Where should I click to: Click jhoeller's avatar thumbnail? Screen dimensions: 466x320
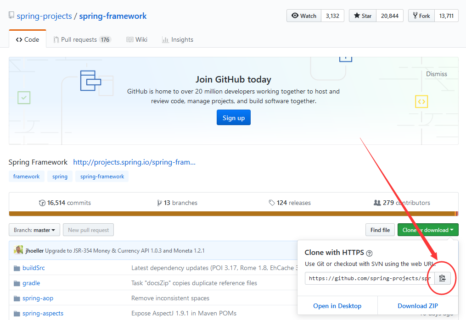pyautogui.click(x=18, y=250)
